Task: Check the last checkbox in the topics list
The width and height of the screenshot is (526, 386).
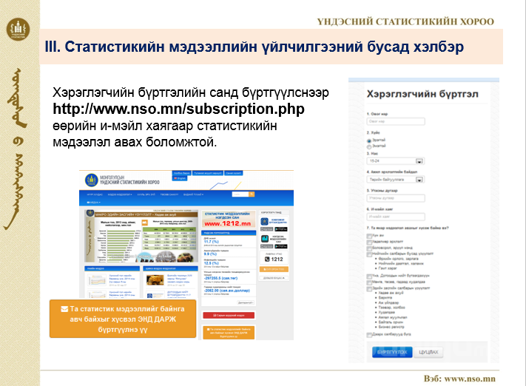Action: click(369, 334)
